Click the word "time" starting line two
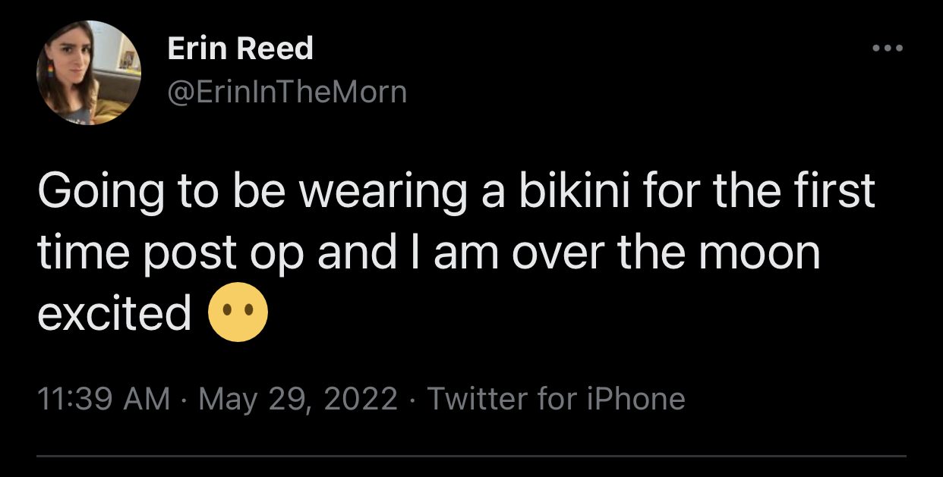 tap(80, 252)
